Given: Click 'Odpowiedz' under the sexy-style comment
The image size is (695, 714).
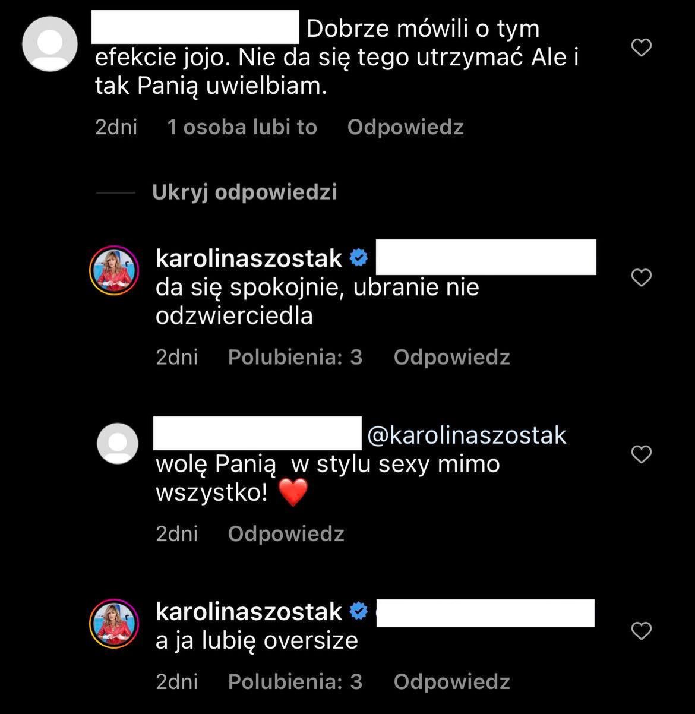Looking at the screenshot, I should tap(286, 534).
